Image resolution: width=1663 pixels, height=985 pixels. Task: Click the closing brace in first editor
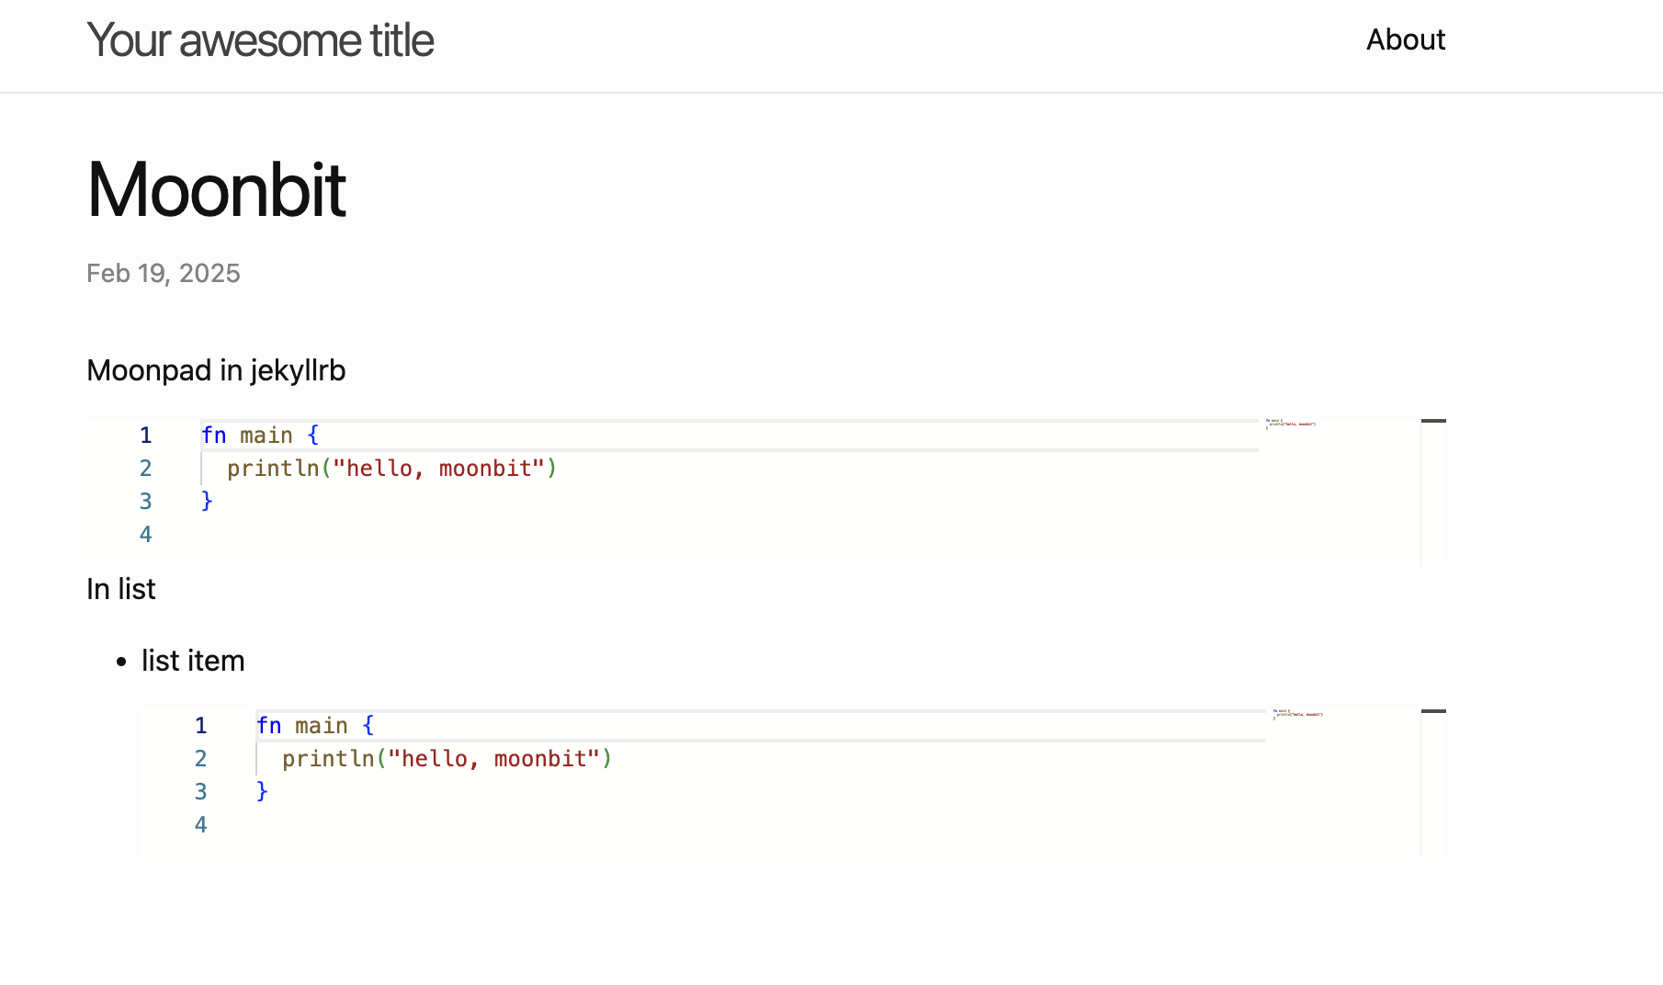click(207, 501)
